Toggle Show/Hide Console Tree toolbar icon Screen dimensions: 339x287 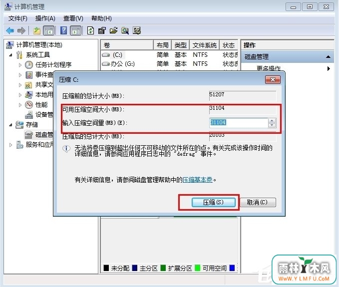[49, 30]
